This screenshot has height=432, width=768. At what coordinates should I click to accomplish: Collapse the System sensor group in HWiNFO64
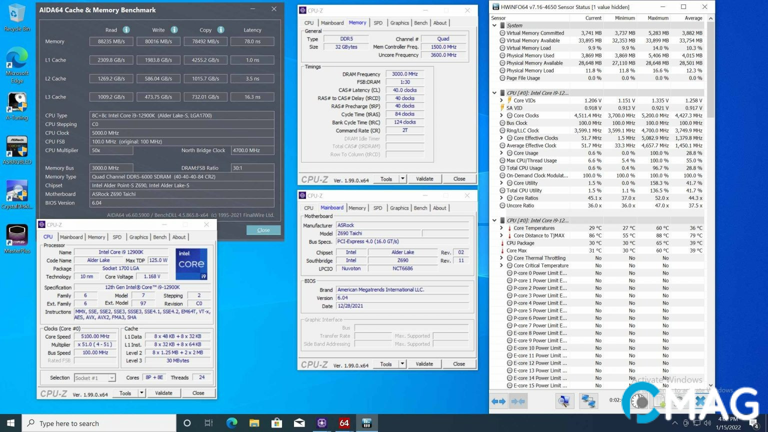pyautogui.click(x=494, y=25)
